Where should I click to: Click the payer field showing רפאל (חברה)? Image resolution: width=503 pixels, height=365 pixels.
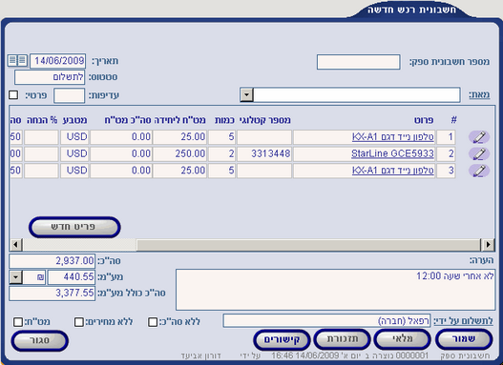[326, 321]
